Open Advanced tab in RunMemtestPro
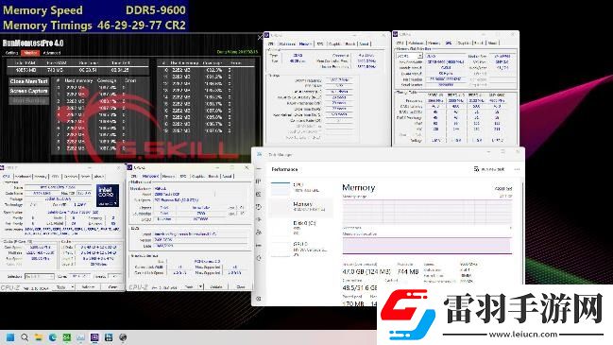 (x=52, y=52)
